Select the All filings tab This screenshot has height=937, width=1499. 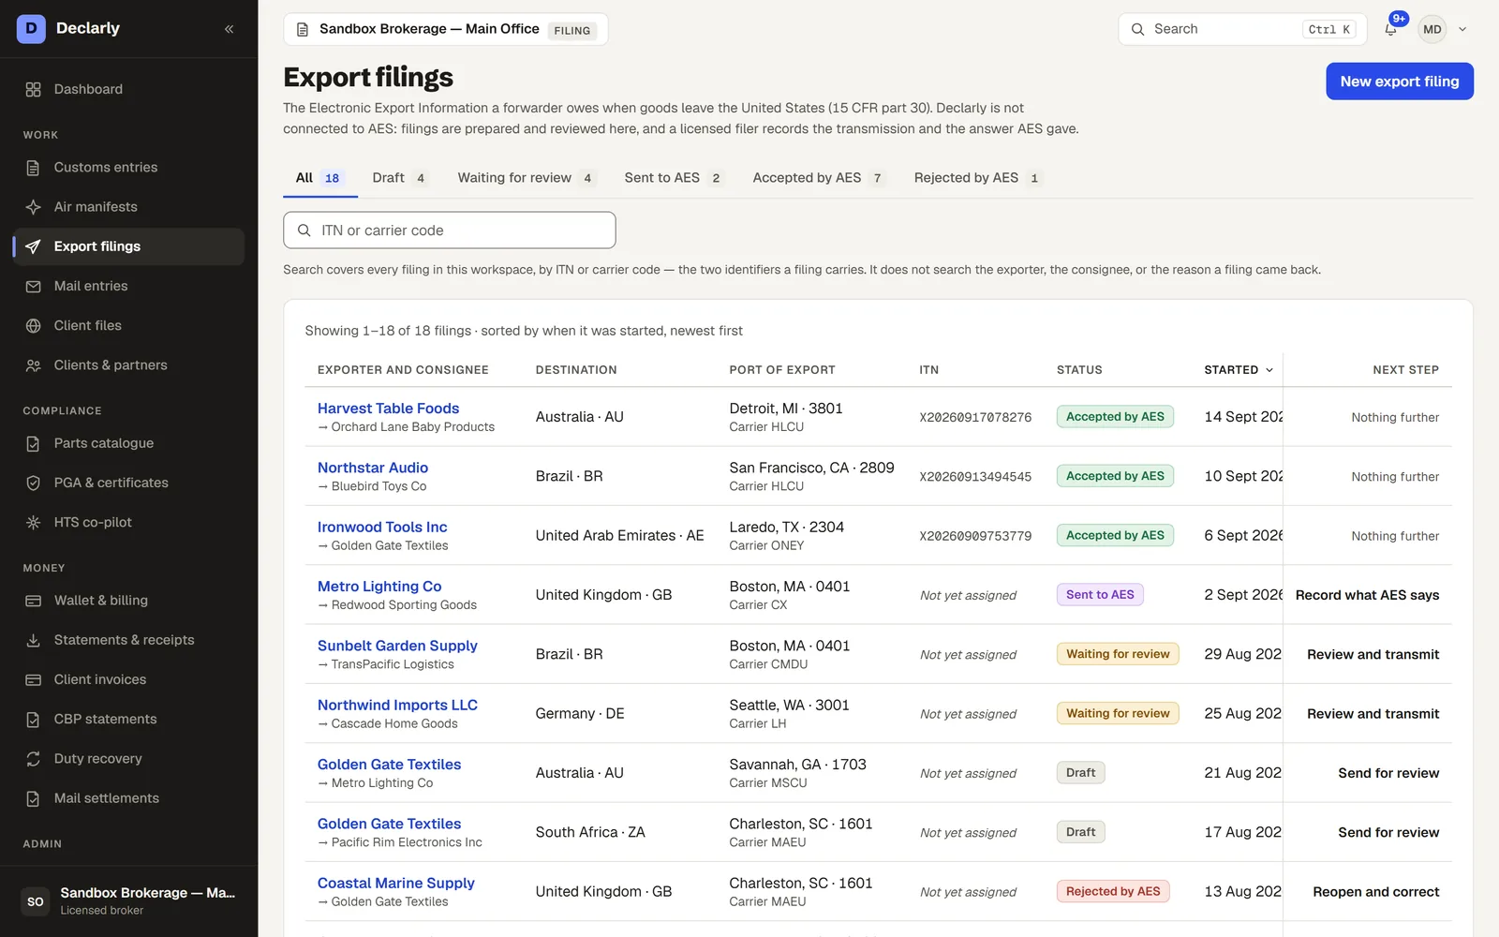[319, 178]
